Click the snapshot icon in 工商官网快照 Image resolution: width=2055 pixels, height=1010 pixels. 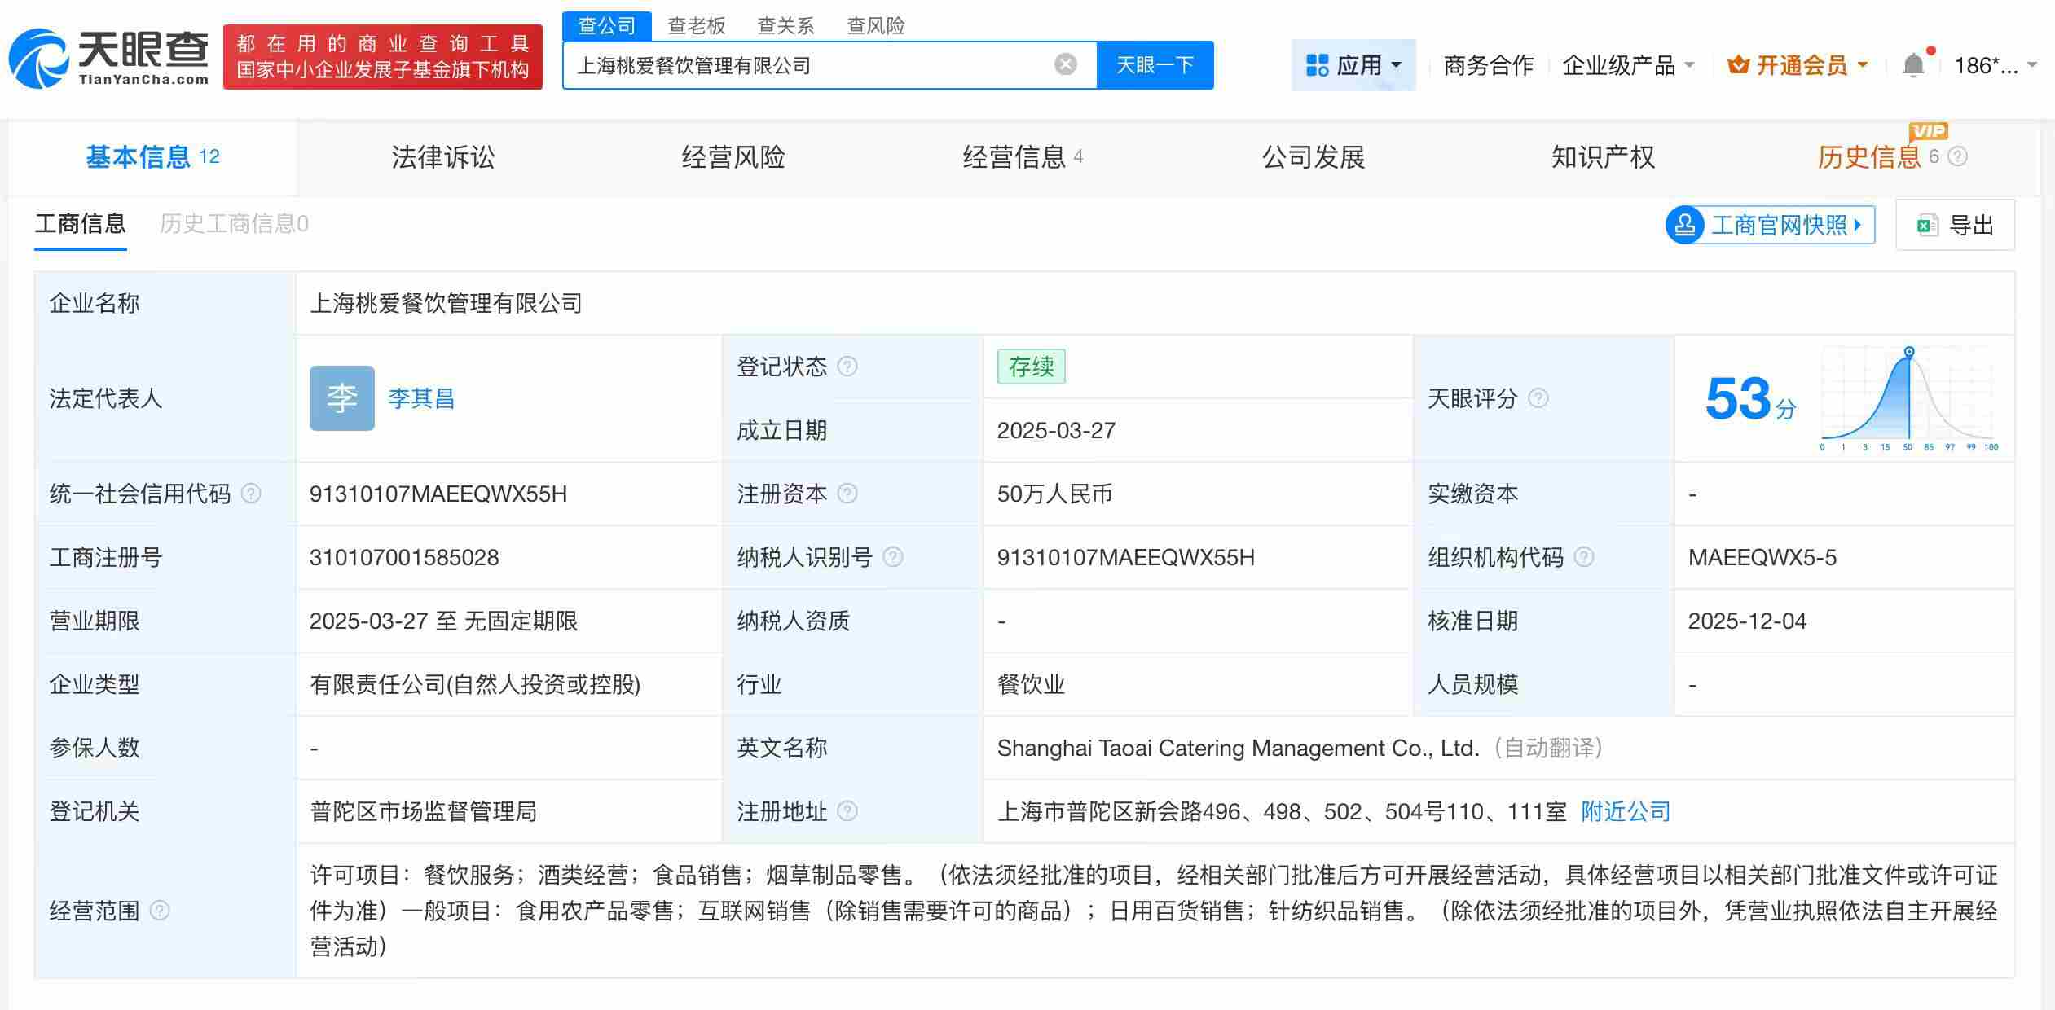coord(1687,225)
